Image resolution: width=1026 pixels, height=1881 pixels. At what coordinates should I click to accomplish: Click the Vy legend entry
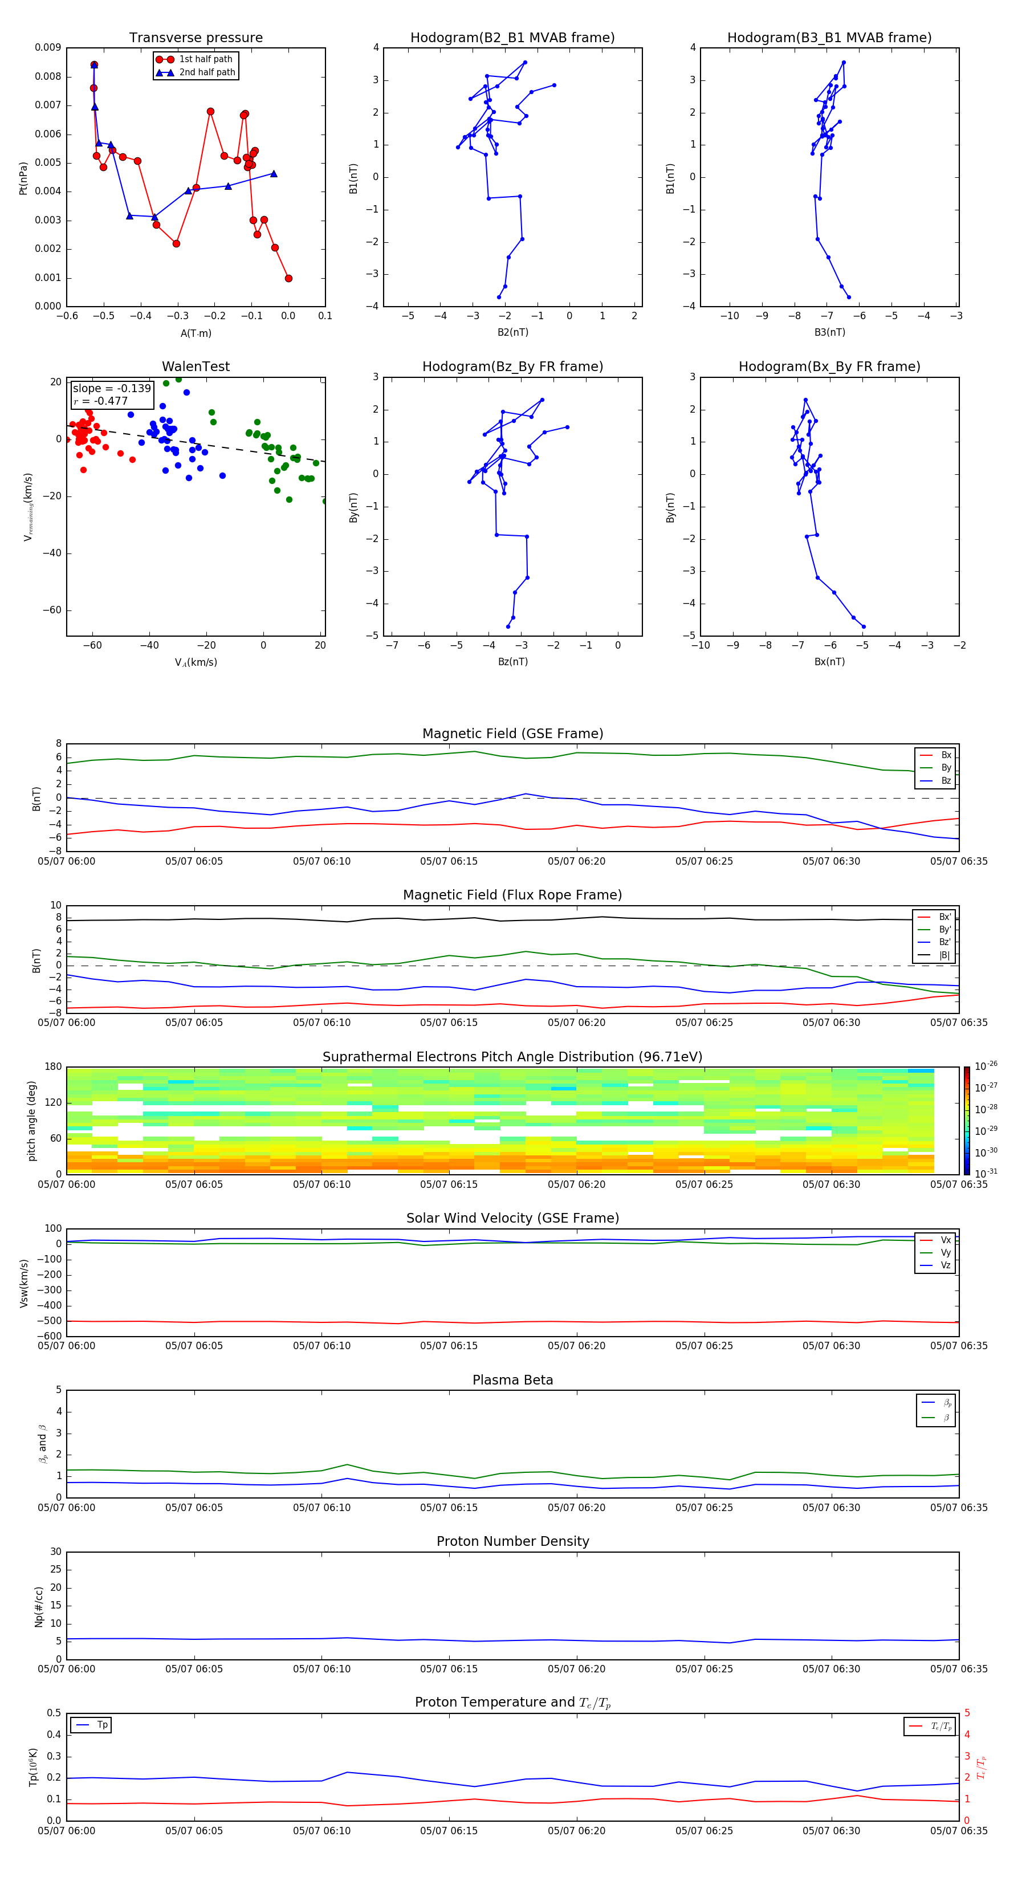pyautogui.click(x=935, y=1252)
